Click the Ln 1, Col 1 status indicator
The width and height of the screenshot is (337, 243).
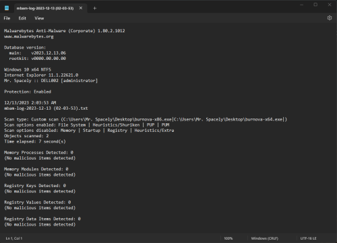[14, 238]
